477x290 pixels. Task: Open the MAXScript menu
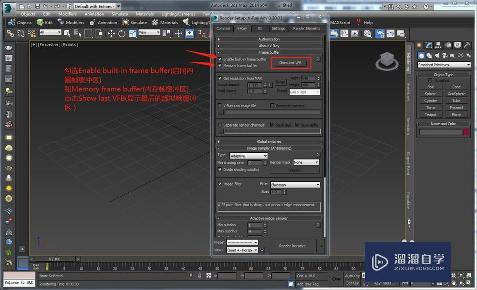(x=340, y=22)
